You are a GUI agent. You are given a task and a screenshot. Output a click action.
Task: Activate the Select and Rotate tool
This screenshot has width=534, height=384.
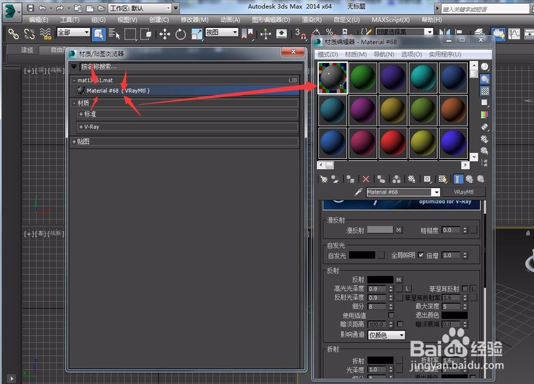(180, 34)
